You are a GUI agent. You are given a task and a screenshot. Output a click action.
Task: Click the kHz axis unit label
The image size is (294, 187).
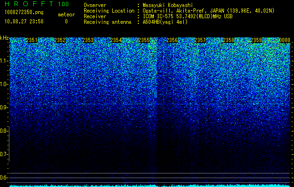(4, 38)
